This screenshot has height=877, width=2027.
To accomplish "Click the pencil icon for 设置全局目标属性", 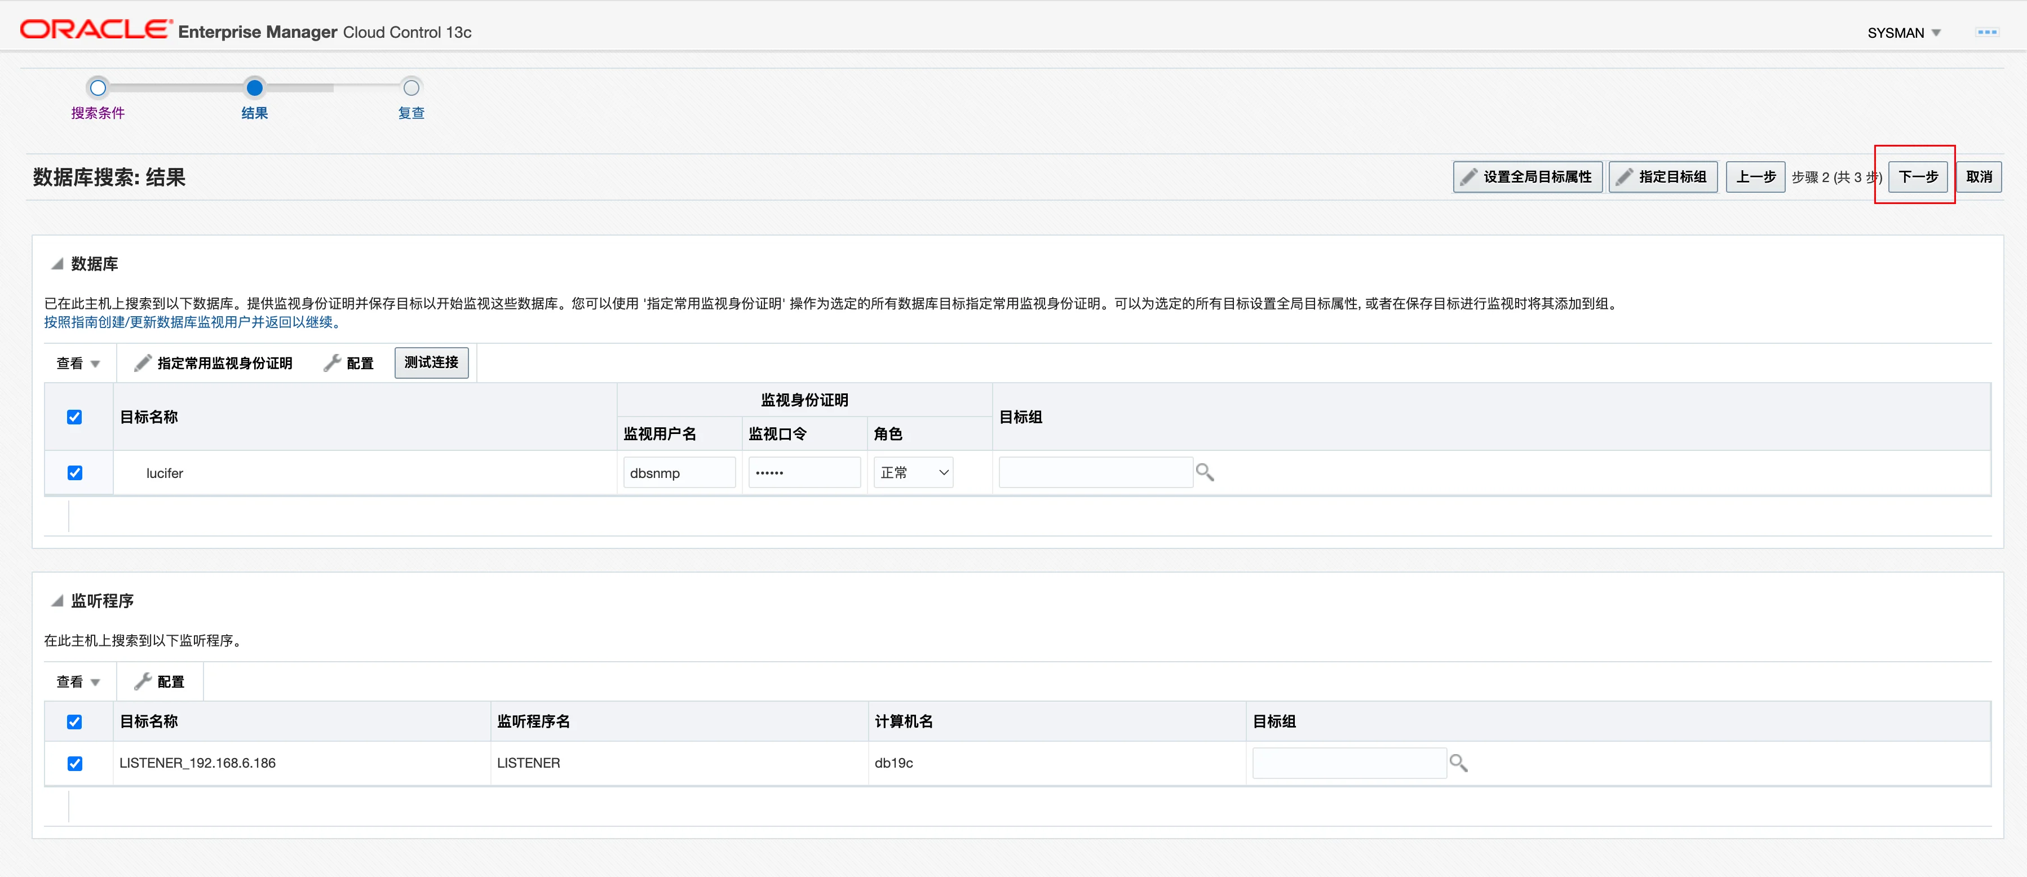I will click(1467, 177).
